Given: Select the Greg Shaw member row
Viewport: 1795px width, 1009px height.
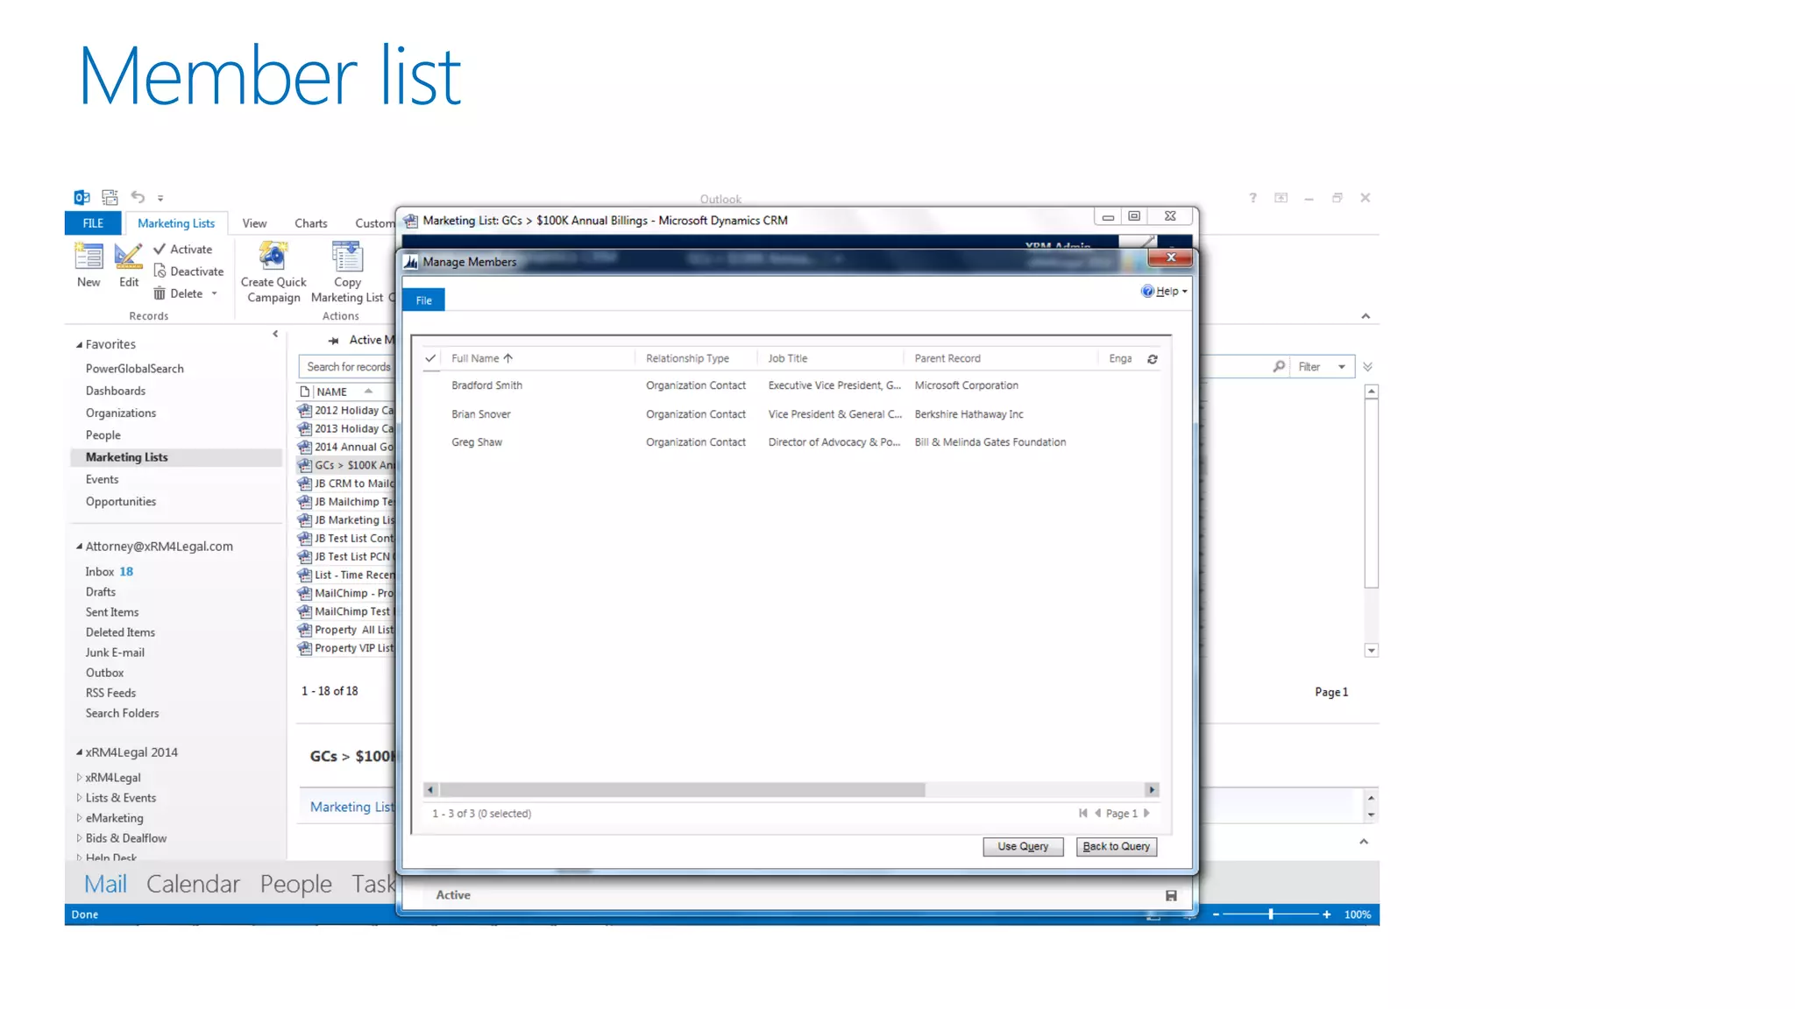Looking at the screenshot, I should pos(478,442).
